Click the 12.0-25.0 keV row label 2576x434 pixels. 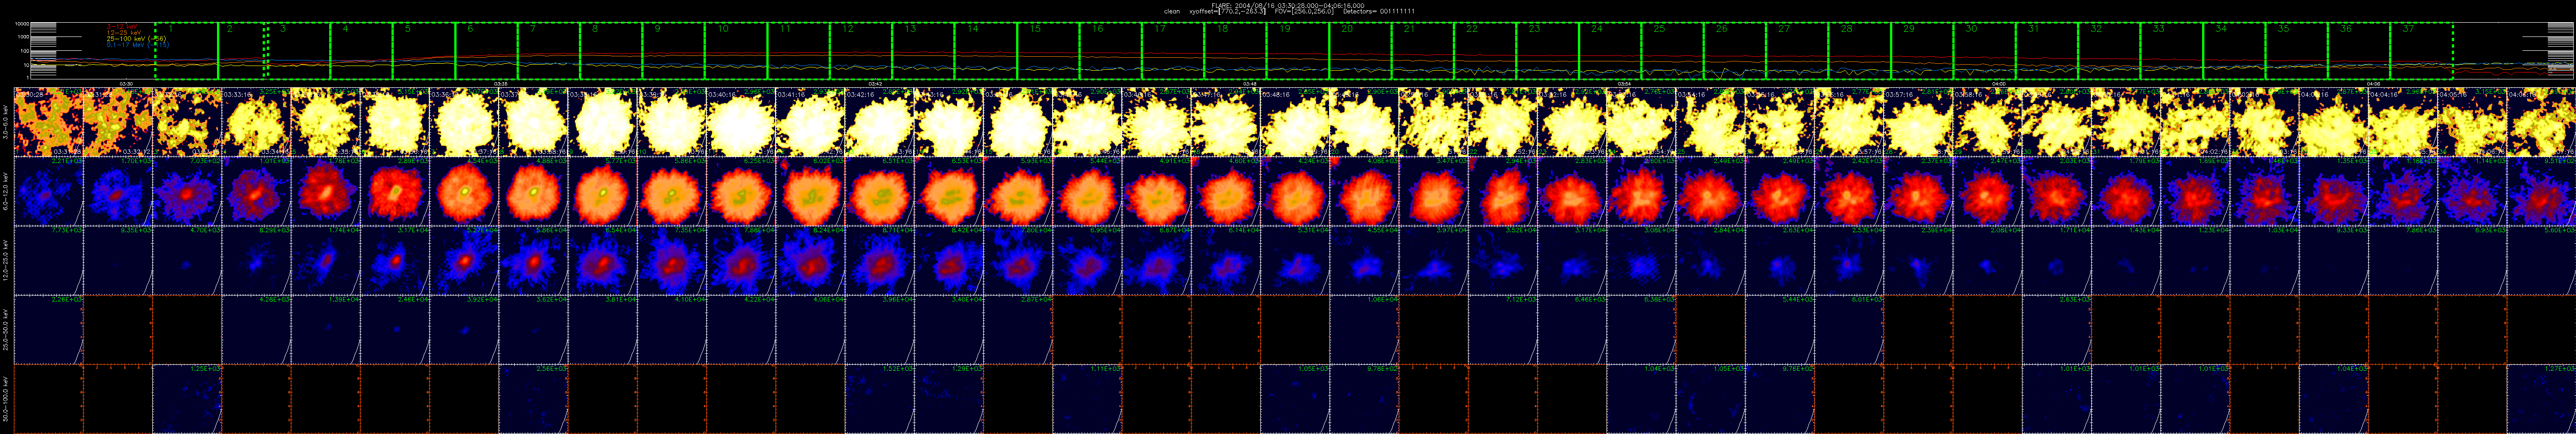click(x=7, y=261)
